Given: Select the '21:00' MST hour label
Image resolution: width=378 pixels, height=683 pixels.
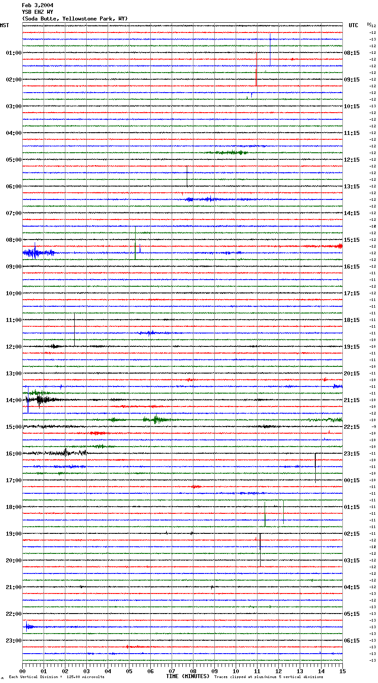Looking at the screenshot, I should point(14,587).
